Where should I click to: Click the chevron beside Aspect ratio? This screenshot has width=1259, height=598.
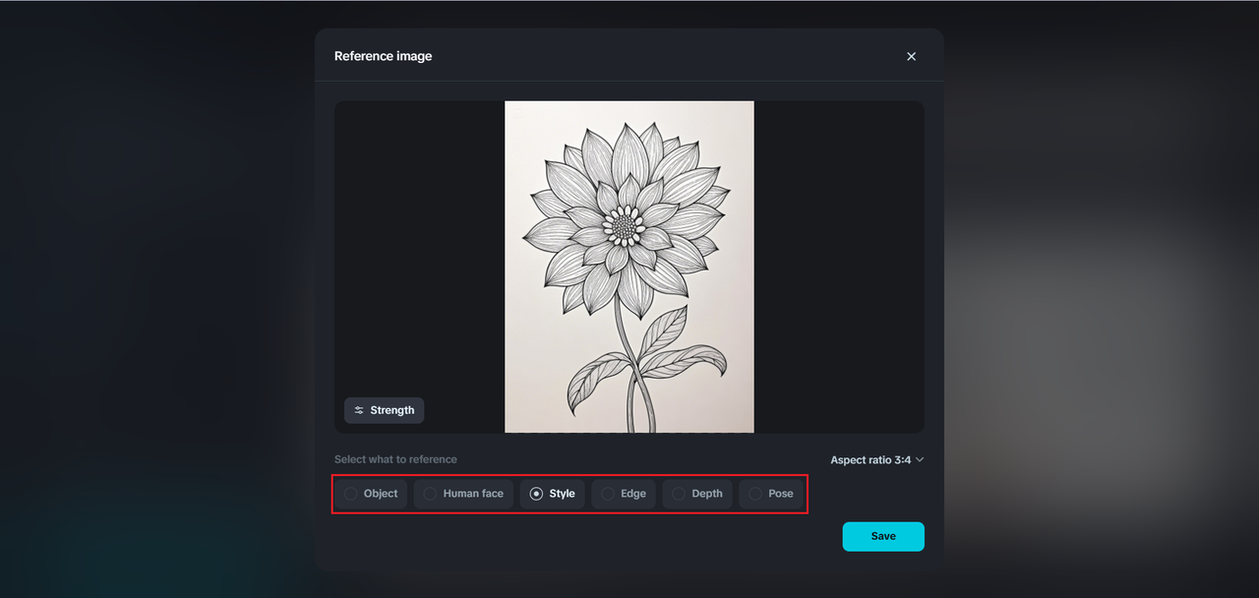920,459
